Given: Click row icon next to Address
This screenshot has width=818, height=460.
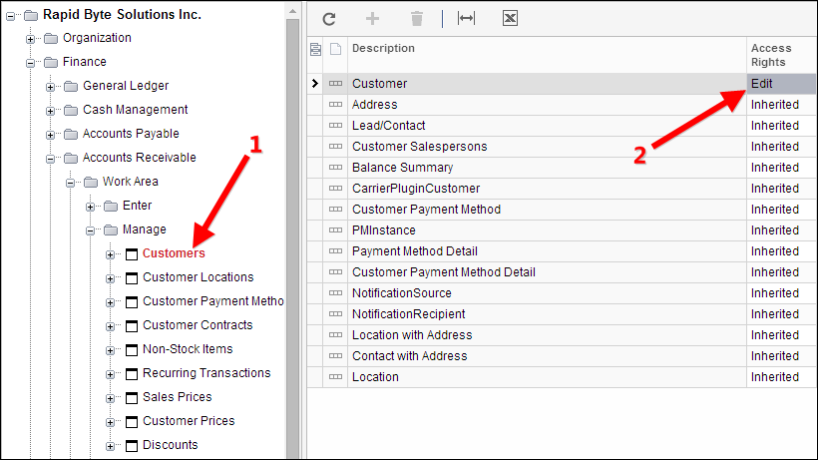Looking at the screenshot, I should point(335,105).
